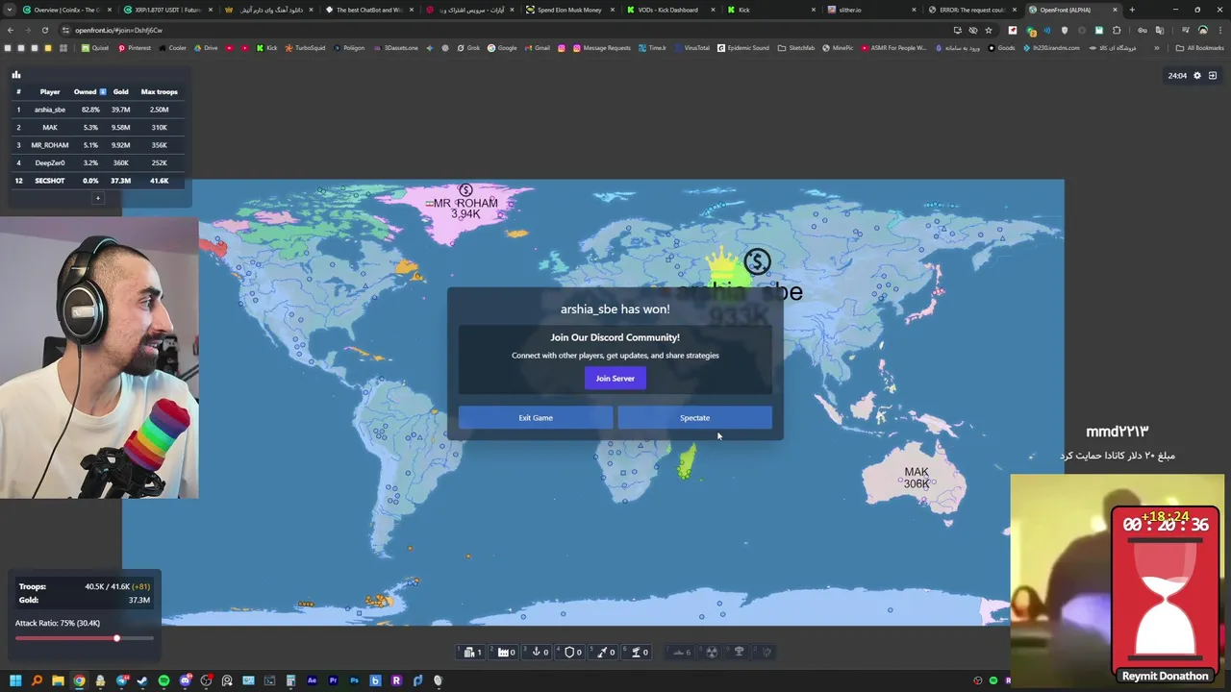The image size is (1231, 692).
Task: Click the Join Server button
Action: [x=615, y=379]
